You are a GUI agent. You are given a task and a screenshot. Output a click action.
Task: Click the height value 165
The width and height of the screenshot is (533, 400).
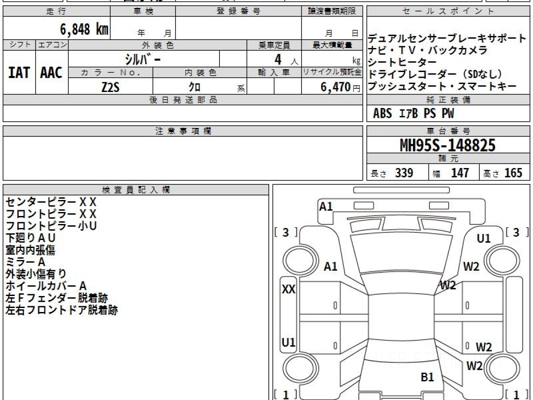click(x=513, y=173)
